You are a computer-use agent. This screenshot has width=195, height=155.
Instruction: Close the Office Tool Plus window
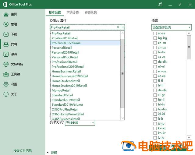pos(190,5)
